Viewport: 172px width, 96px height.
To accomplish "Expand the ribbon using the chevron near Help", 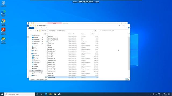I will pyautogui.click(x=127, y=28).
